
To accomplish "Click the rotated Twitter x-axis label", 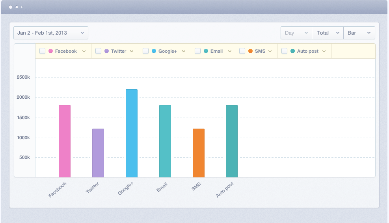I will (x=92, y=187).
